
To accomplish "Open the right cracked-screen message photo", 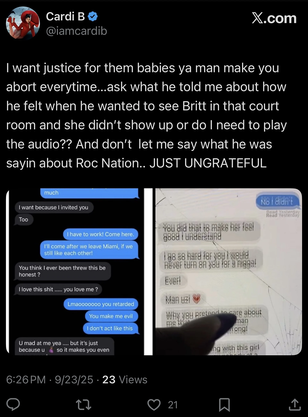I will coord(228,272).
